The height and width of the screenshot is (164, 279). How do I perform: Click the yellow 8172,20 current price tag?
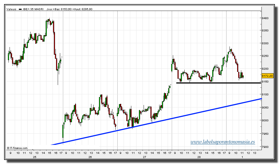pyautogui.click(x=267, y=76)
